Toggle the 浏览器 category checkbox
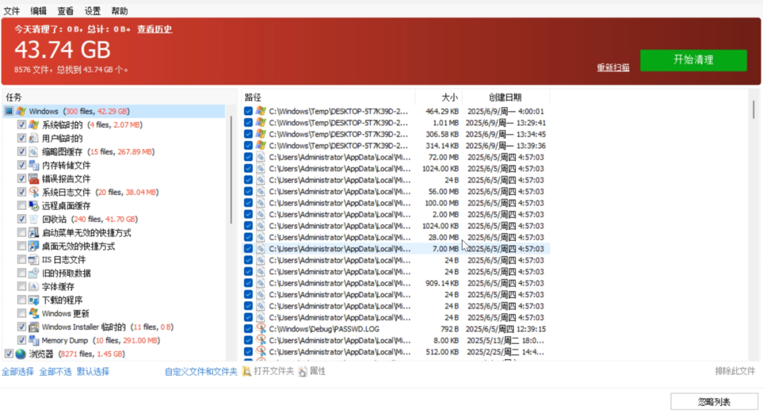763x413 pixels. (8, 354)
